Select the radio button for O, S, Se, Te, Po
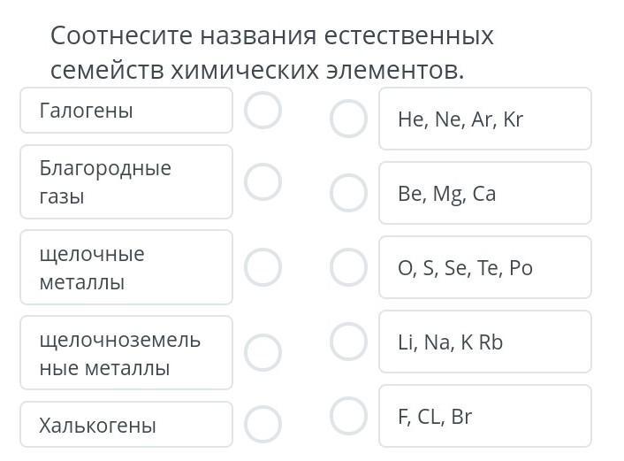624x461 pixels. pyautogui.click(x=348, y=267)
